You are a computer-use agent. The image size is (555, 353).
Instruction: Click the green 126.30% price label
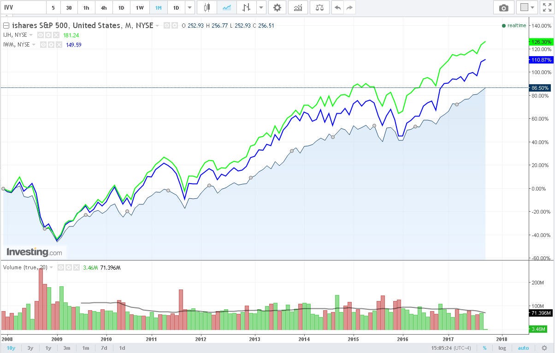coord(542,41)
